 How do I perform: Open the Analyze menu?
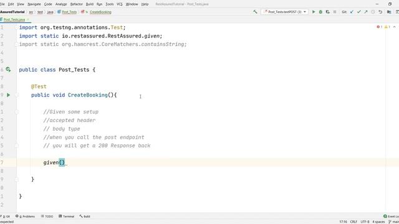click(61, 4)
